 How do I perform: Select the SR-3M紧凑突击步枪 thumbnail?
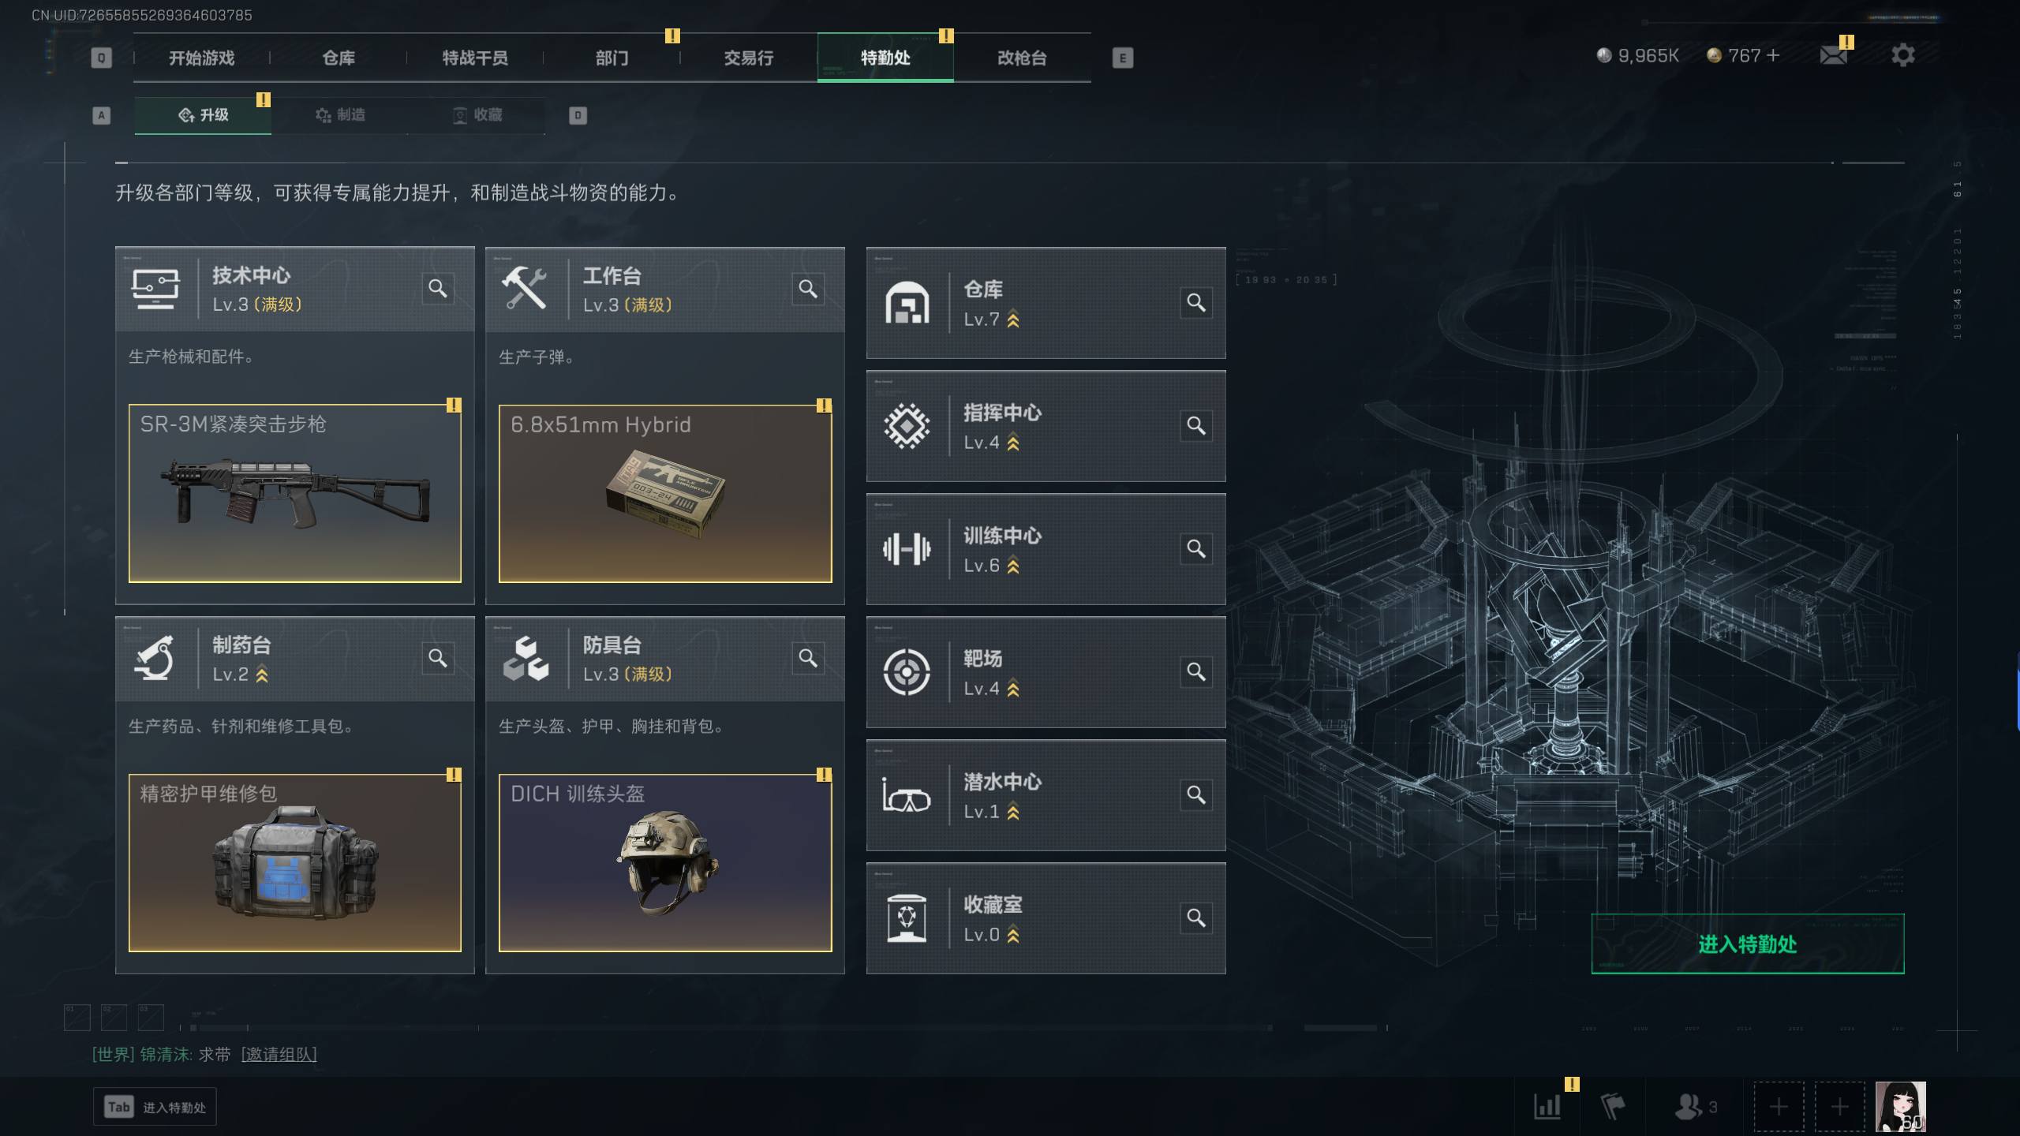coord(295,494)
